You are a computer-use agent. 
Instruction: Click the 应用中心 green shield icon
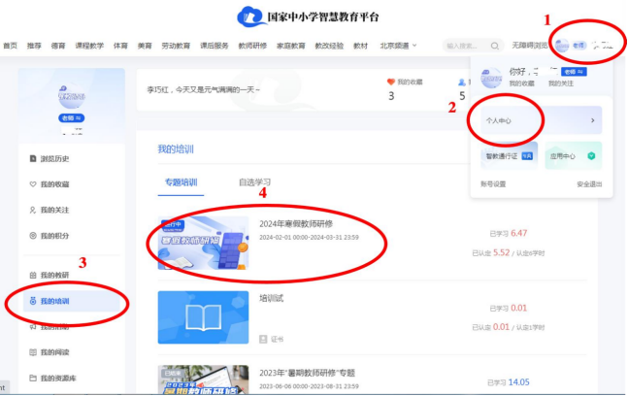point(591,155)
